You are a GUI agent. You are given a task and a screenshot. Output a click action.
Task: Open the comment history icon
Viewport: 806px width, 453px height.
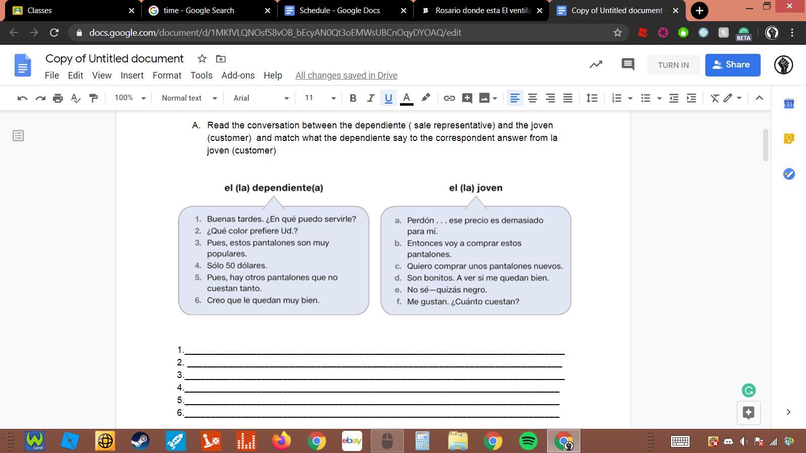[628, 64]
